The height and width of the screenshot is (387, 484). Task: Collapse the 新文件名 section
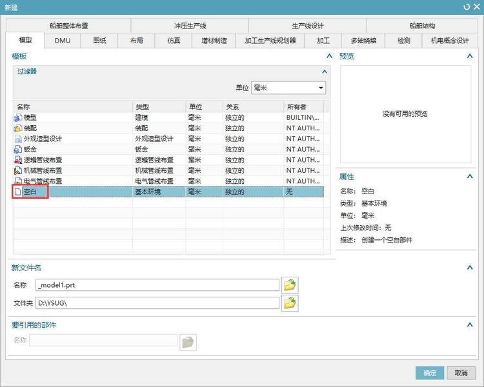point(470,268)
